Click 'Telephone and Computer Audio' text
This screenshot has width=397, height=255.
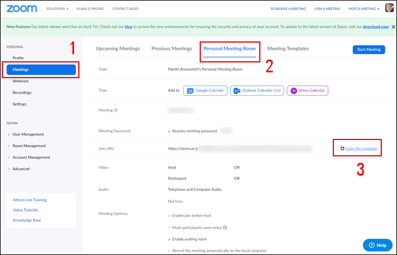tap(194, 190)
